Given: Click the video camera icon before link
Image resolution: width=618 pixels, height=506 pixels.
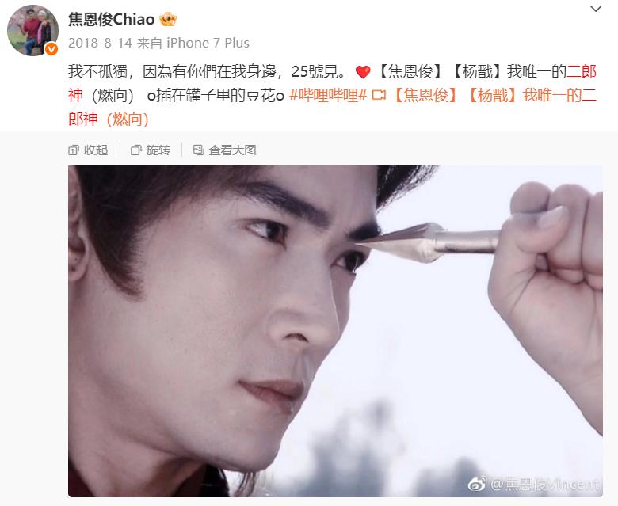Looking at the screenshot, I should pyautogui.click(x=379, y=95).
